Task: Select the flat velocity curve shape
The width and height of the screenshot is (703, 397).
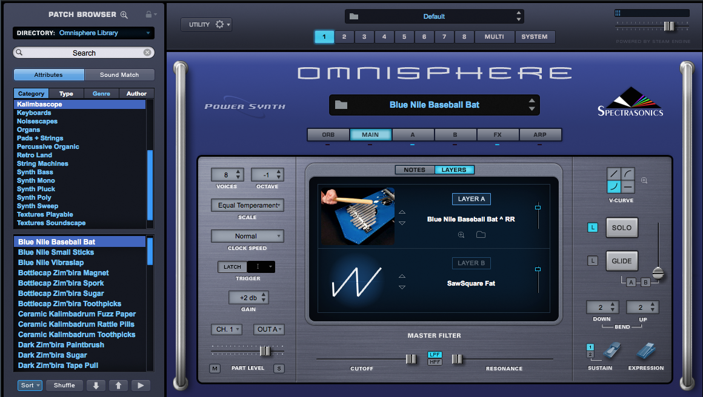Action: point(628,186)
